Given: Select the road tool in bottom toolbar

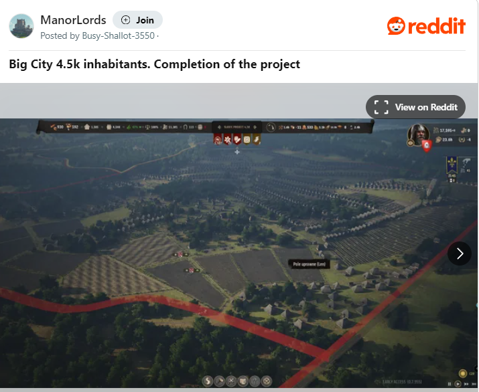Looking at the screenshot, I should point(208,381).
